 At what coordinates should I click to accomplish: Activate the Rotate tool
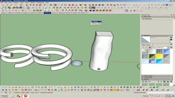[37, 5]
